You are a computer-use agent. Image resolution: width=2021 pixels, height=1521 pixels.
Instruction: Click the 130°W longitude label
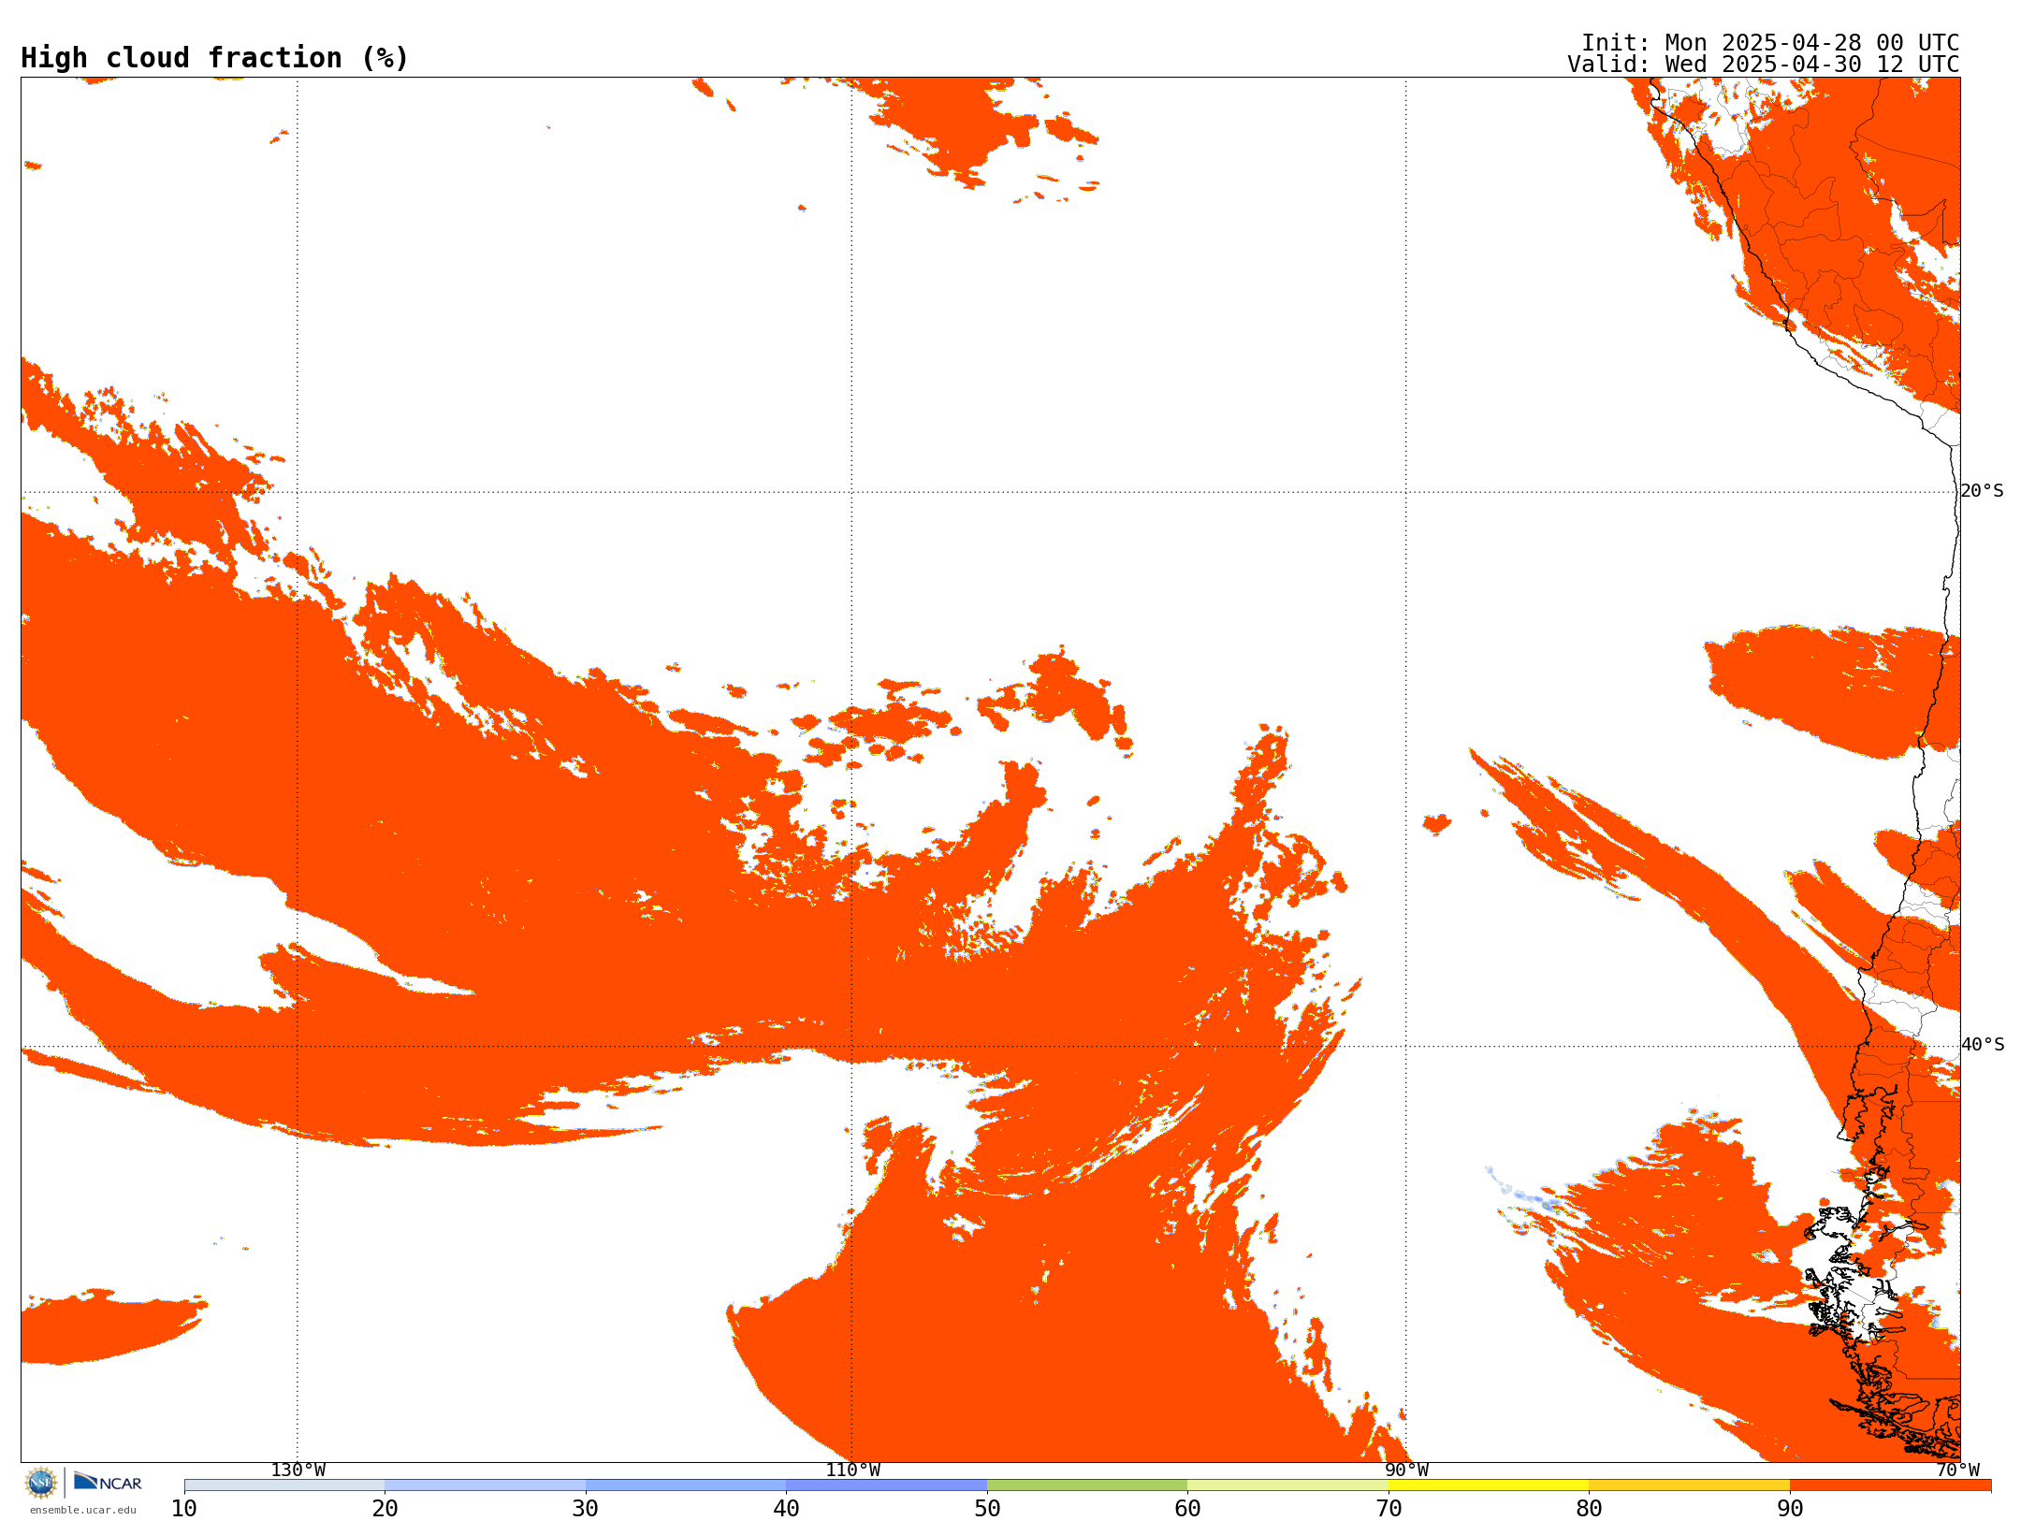tap(298, 1470)
